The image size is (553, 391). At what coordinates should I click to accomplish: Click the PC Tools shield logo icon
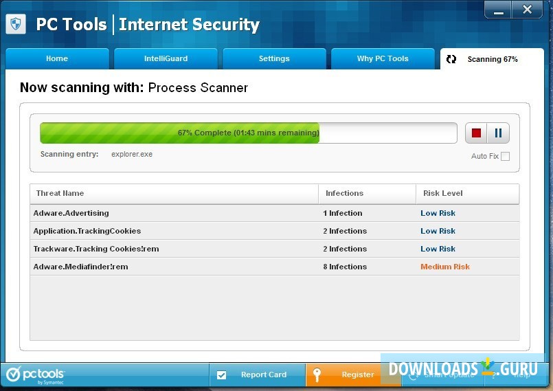click(x=16, y=24)
